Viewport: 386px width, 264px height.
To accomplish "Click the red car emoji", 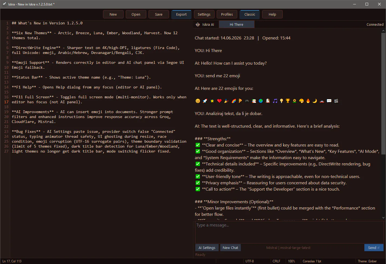I will coord(322,101).
